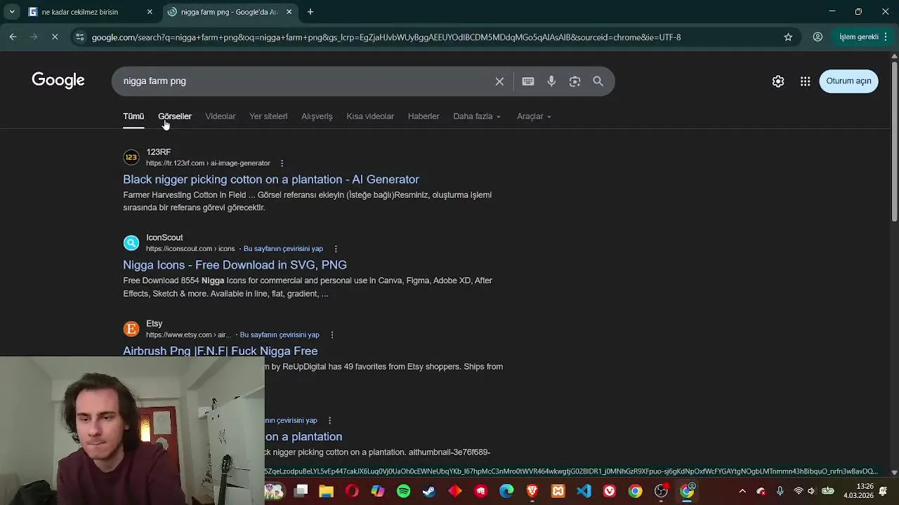Switch to 'ne kadar cekilmez birisin' tab

pyautogui.click(x=80, y=12)
